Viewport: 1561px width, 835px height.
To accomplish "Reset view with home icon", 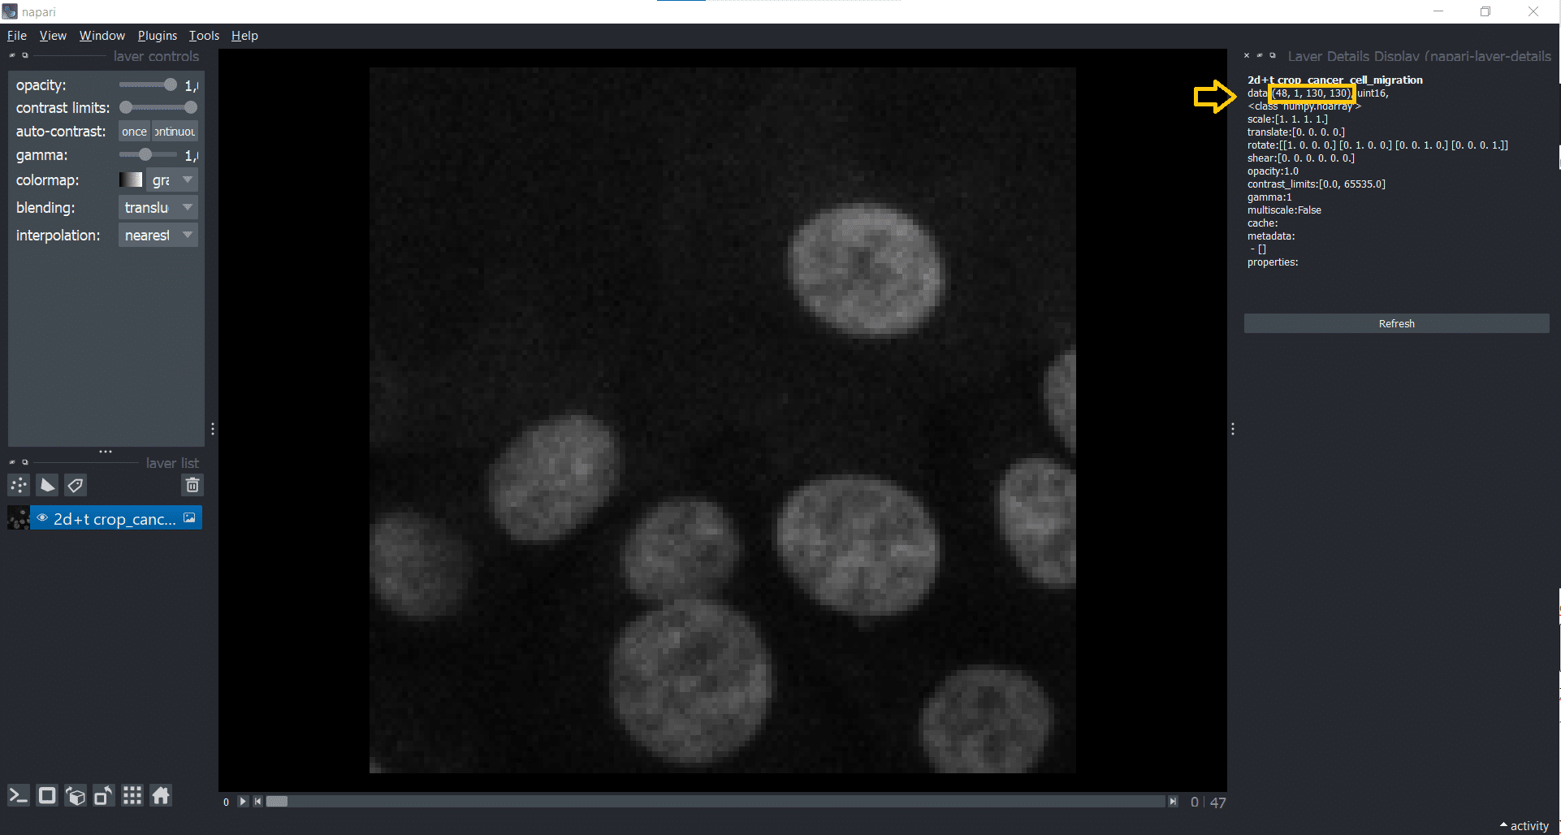I will click(161, 796).
